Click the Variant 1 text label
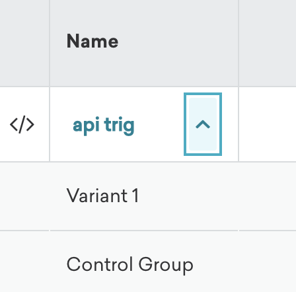This screenshot has height=292, width=296. point(102,196)
